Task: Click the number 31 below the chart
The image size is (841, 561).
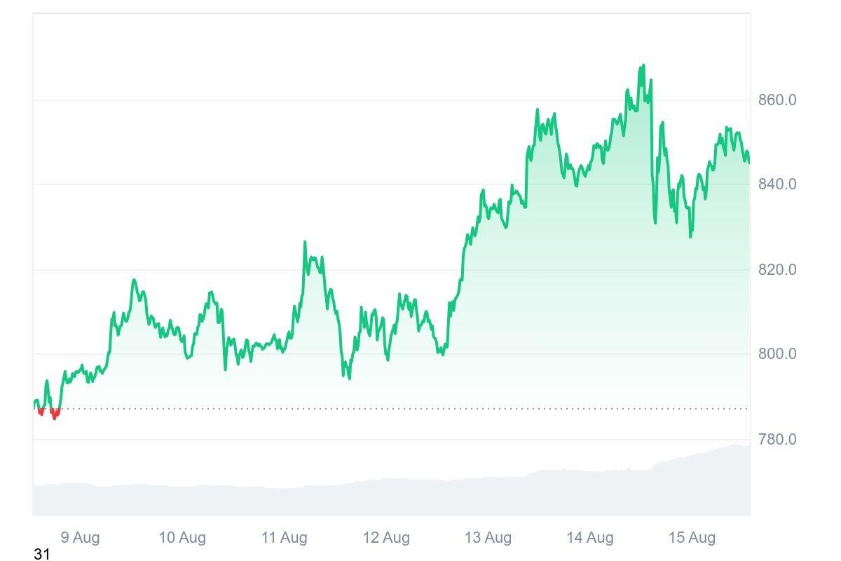Action: pyautogui.click(x=42, y=555)
